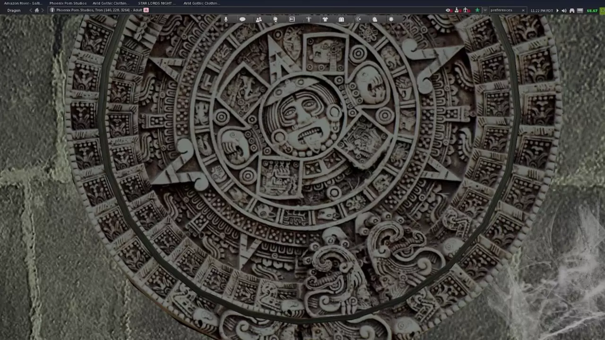
Task: Click the cloud and sun environment icon
Action: [374, 19]
